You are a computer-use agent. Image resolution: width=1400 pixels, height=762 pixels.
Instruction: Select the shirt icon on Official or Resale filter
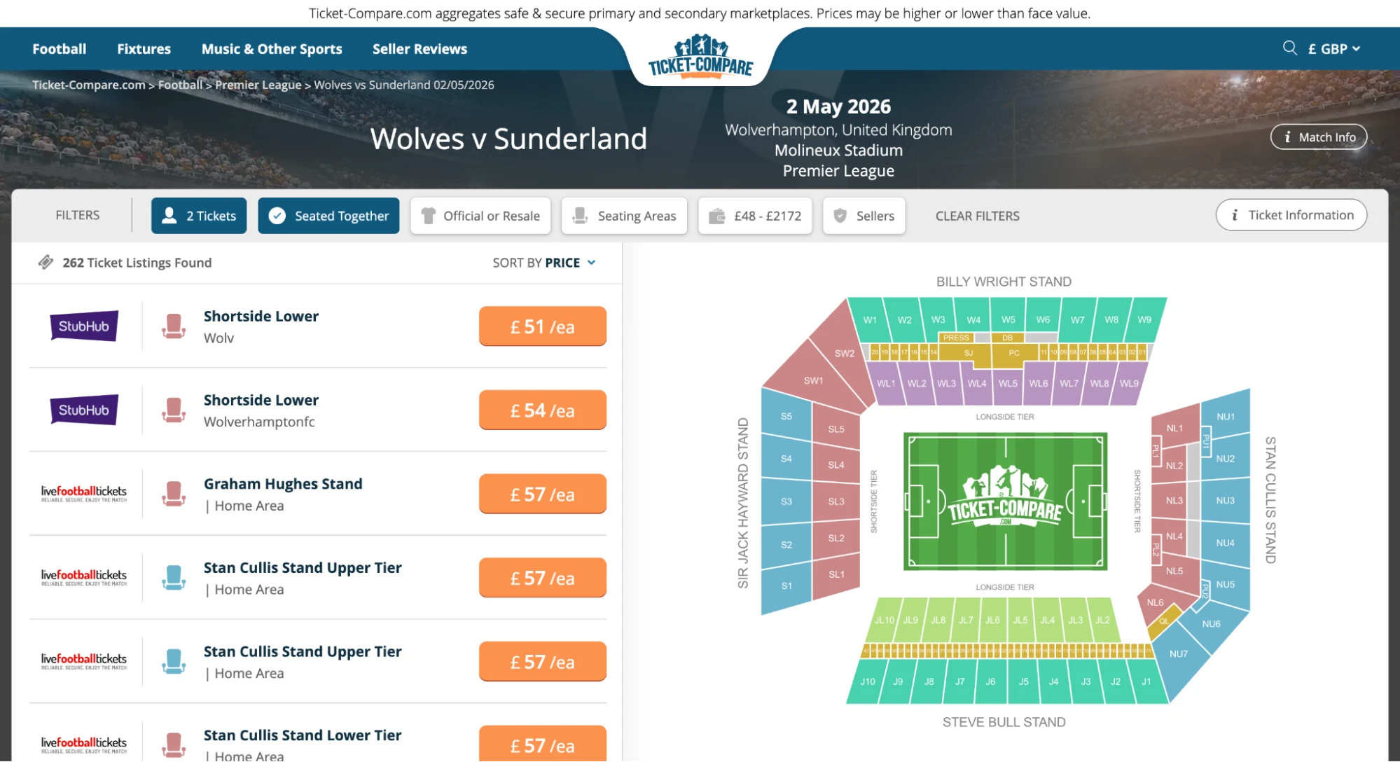tap(428, 216)
